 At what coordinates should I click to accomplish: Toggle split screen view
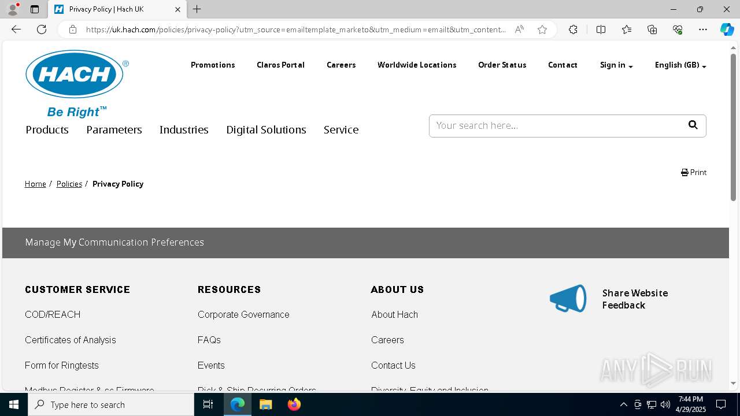pyautogui.click(x=601, y=29)
